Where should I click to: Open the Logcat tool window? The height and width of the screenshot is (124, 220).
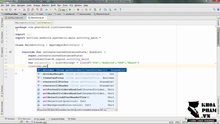[x=40, y=119]
